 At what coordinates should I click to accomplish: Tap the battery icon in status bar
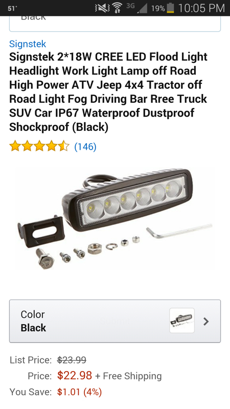click(x=171, y=8)
